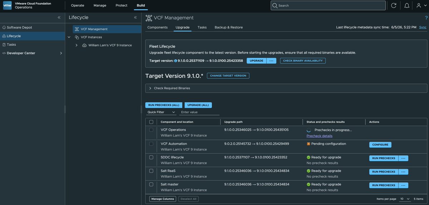
Task: Open more actions for SDDC lifecycle row
Action: tap(403, 158)
